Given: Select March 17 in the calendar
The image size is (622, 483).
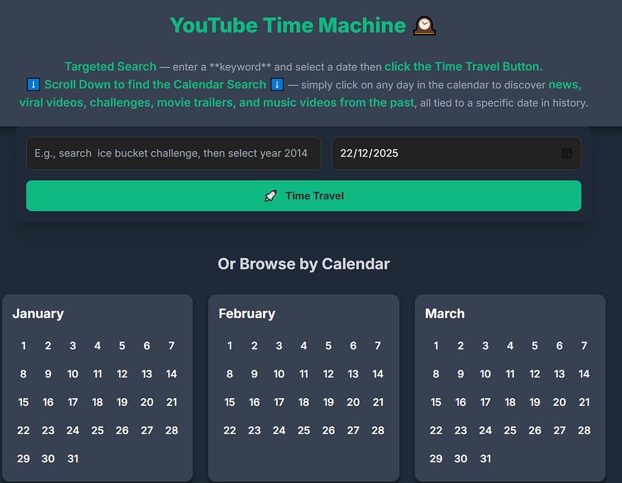Looking at the screenshot, I should (485, 402).
